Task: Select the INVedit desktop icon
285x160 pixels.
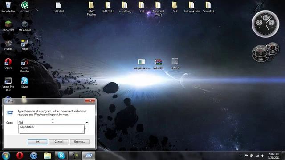Action: [x=8, y=45]
